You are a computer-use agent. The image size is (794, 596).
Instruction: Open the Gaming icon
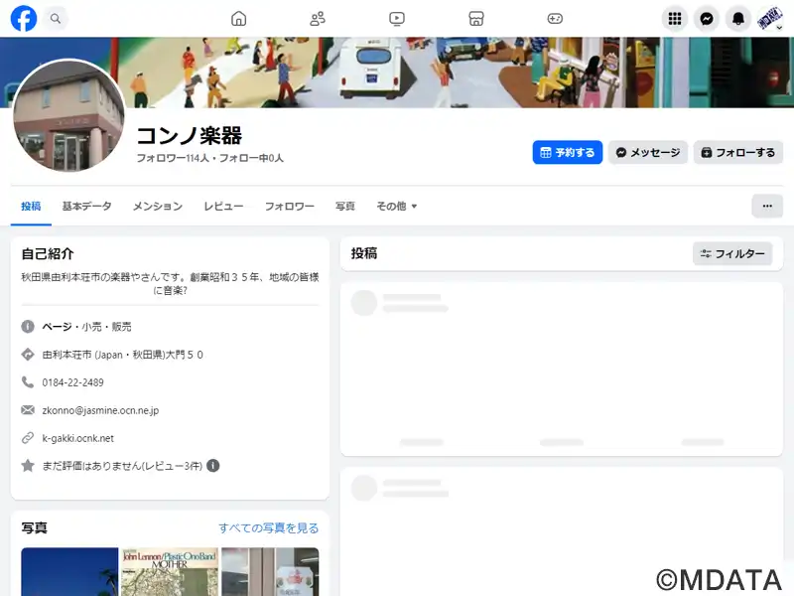click(x=555, y=19)
